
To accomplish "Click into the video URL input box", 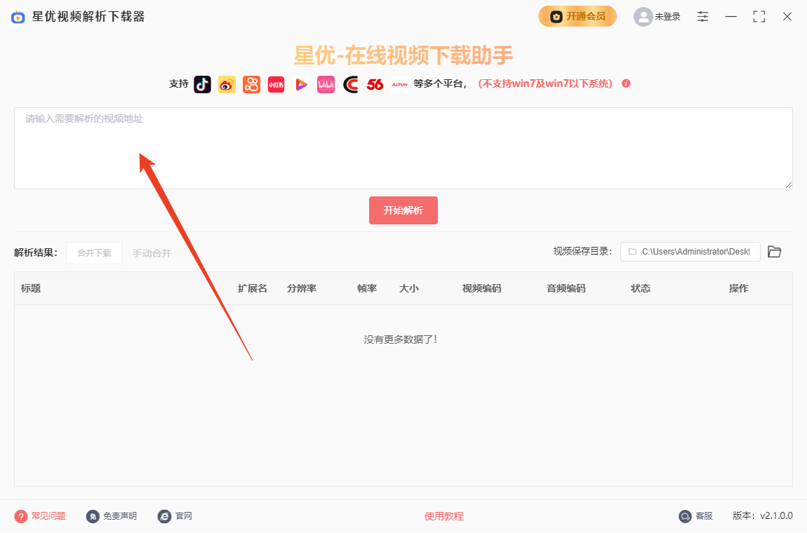I will tap(403, 148).
